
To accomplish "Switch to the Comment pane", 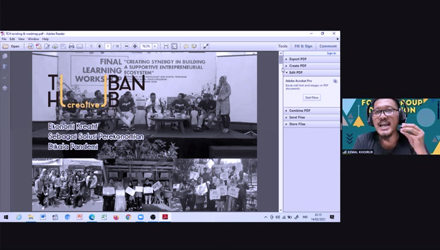I will [328, 46].
